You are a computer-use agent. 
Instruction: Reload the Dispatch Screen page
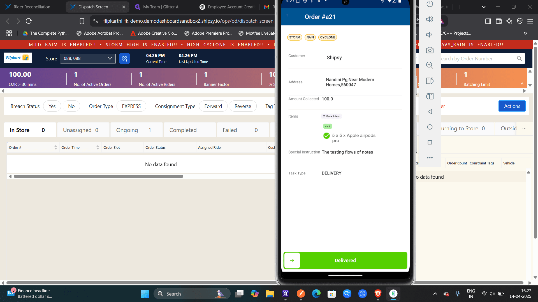(x=29, y=21)
